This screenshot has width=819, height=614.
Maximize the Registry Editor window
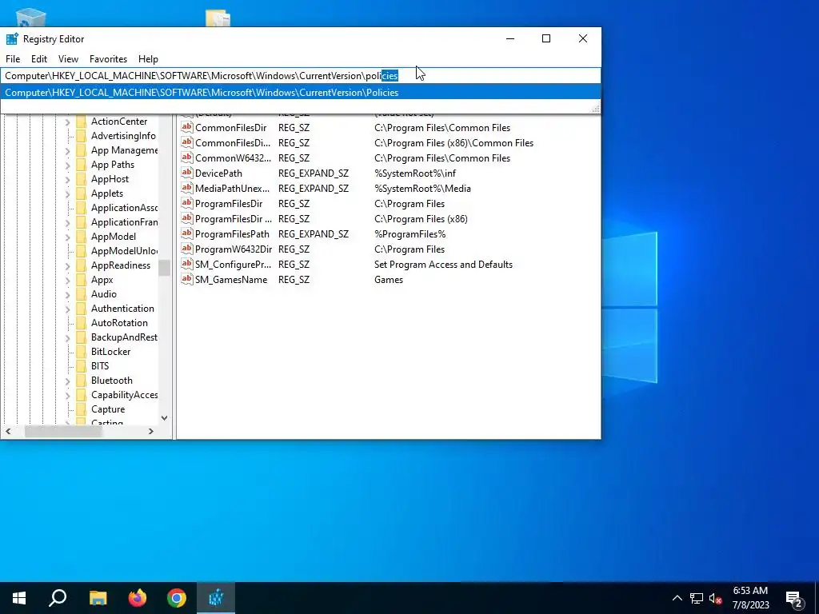point(546,38)
